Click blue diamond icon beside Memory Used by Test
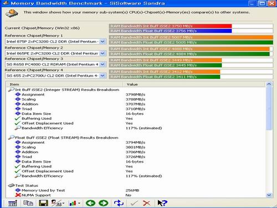The height and width of the screenshot is (208, 277). (x=18, y=190)
